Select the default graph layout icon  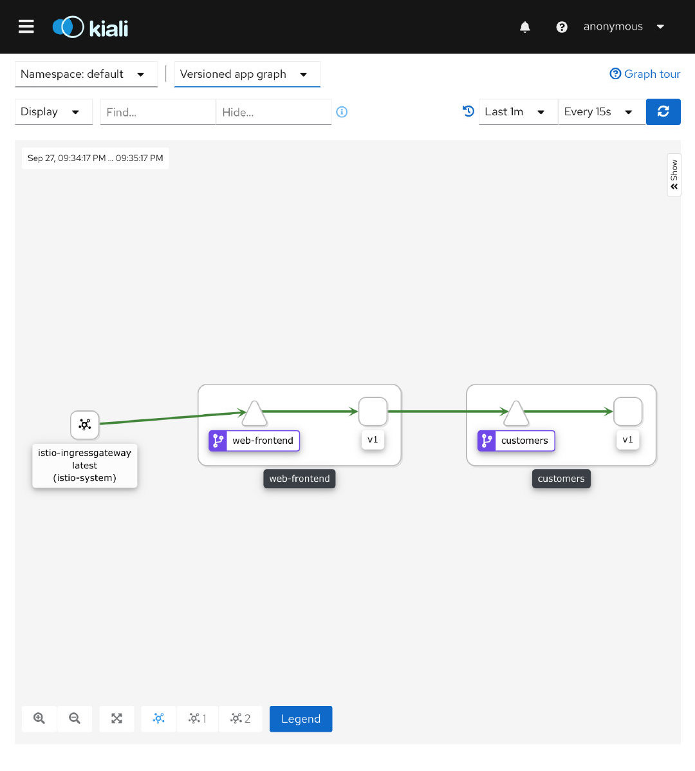158,719
